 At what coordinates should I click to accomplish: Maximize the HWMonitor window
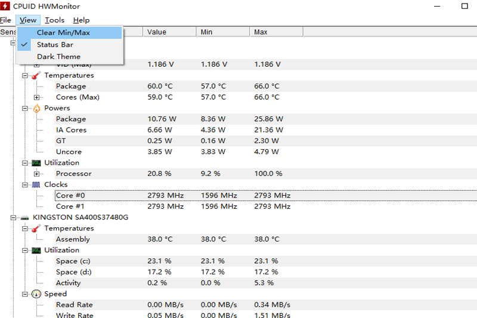pyautogui.click(x=464, y=6)
